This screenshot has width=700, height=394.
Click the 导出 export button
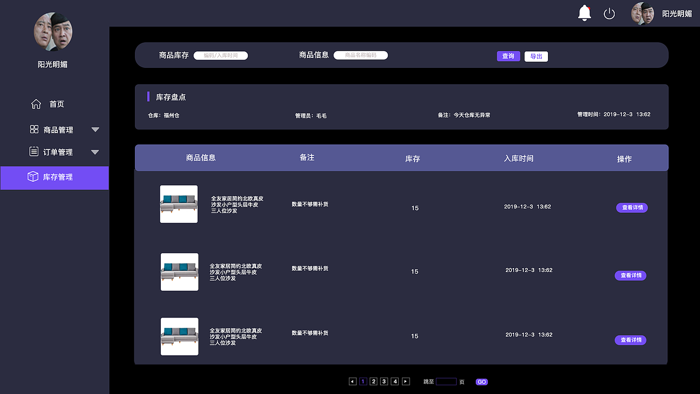(x=536, y=56)
